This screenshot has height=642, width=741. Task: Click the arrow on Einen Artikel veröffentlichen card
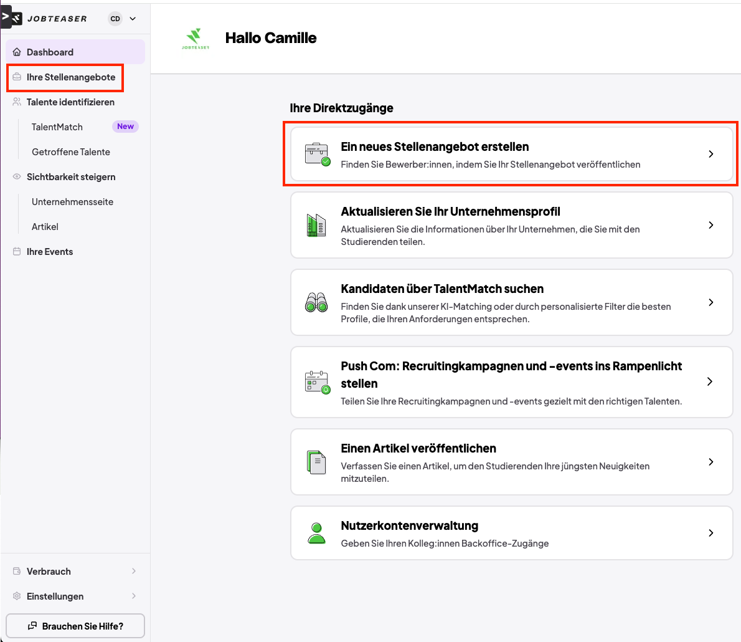coord(710,462)
